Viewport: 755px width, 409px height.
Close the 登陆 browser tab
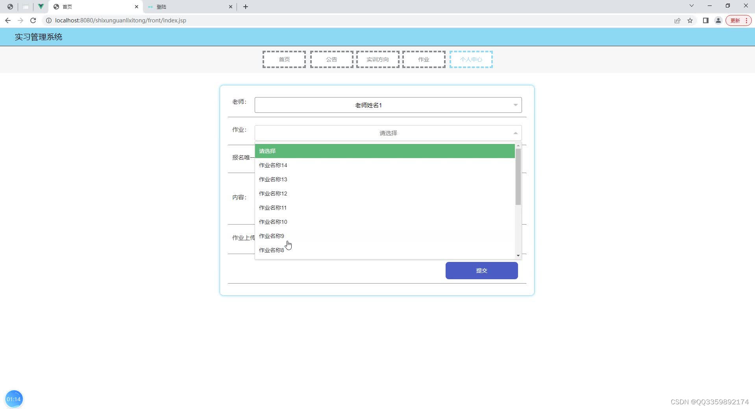tap(231, 7)
